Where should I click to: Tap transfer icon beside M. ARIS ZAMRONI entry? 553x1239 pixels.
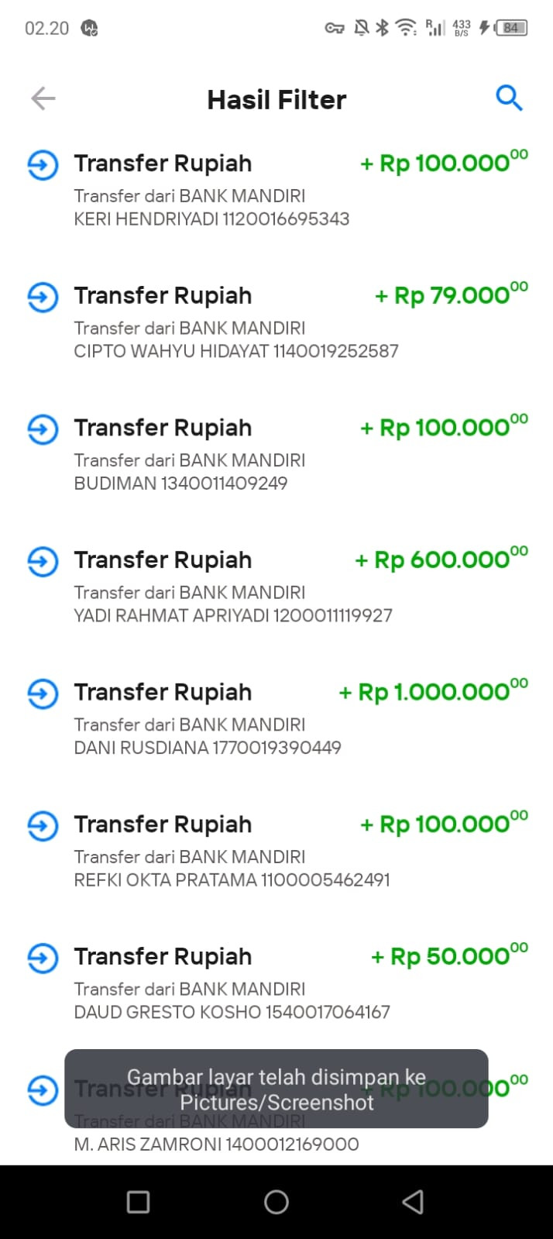pyautogui.click(x=43, y=1090)
